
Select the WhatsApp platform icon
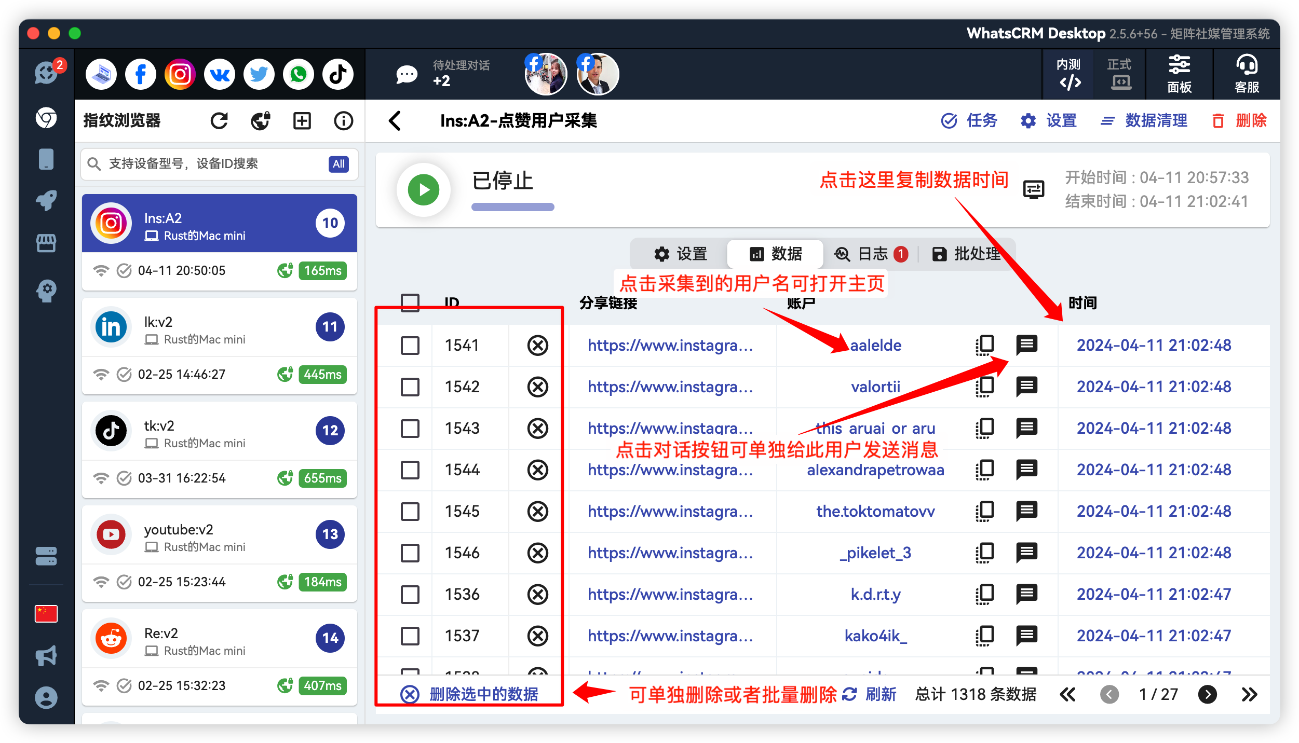click(x=298, y=74)
